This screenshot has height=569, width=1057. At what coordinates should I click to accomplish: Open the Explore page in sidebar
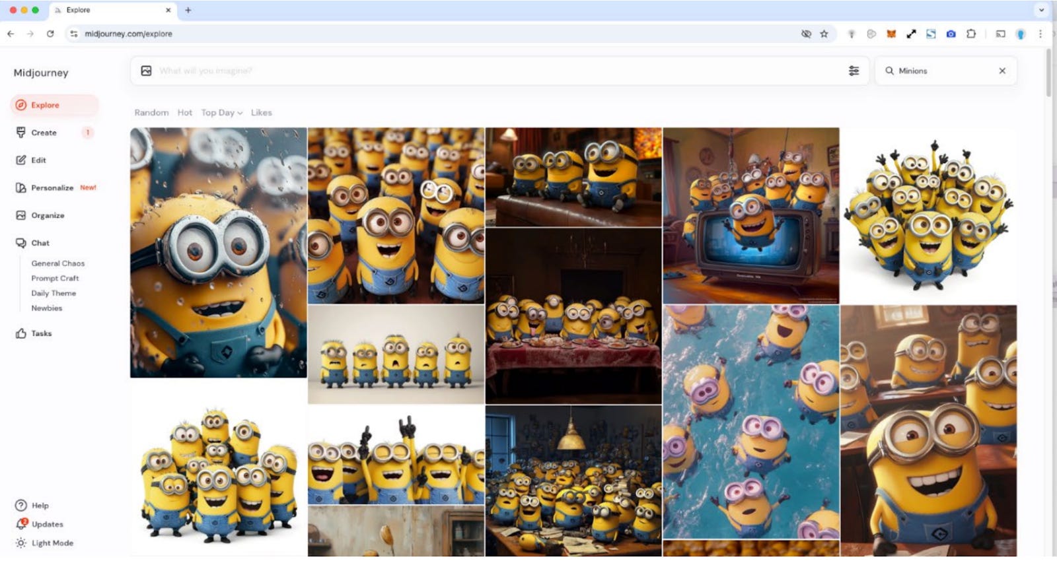tap(54, 105)
